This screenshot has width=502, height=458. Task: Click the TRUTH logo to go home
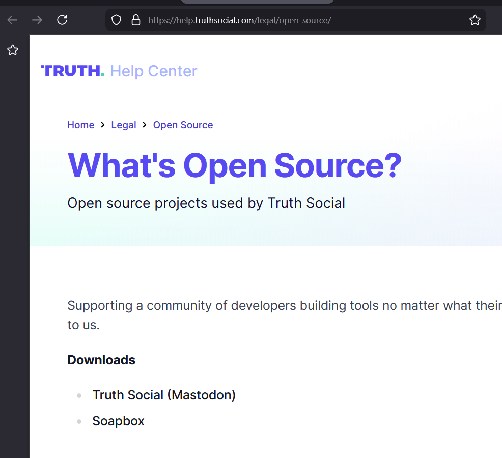[71, 71]
